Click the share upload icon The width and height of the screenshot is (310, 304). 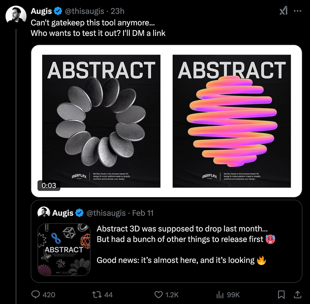pyautogui.click(x=297, y=294)
